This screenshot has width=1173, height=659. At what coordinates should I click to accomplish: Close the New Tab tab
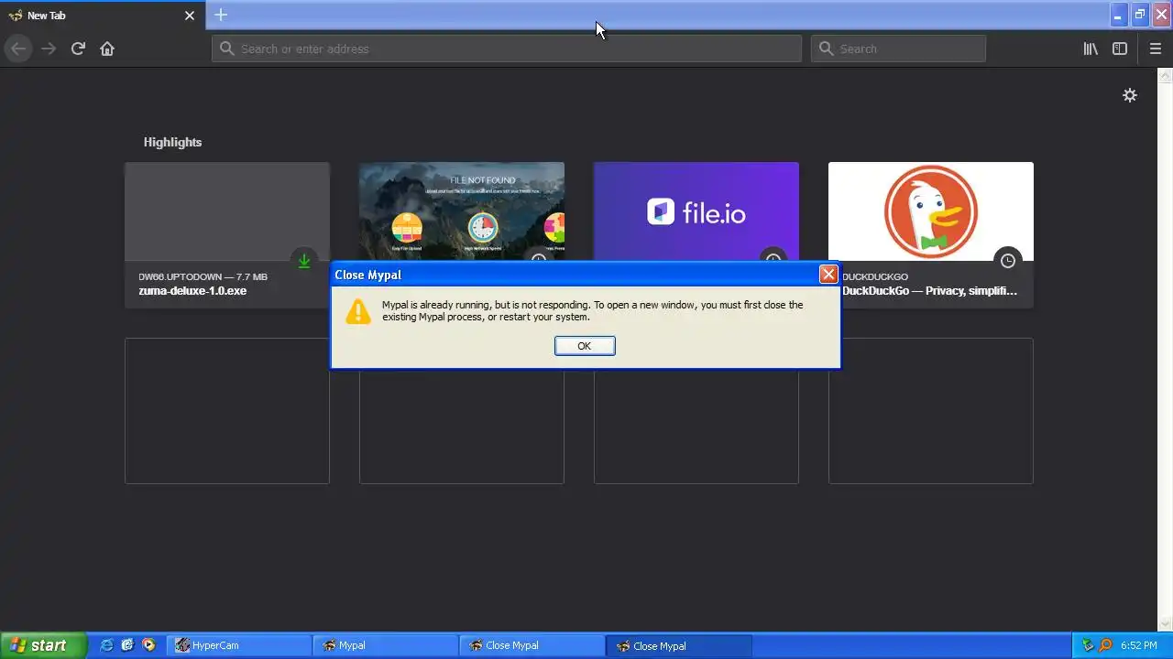click(190, 16)
